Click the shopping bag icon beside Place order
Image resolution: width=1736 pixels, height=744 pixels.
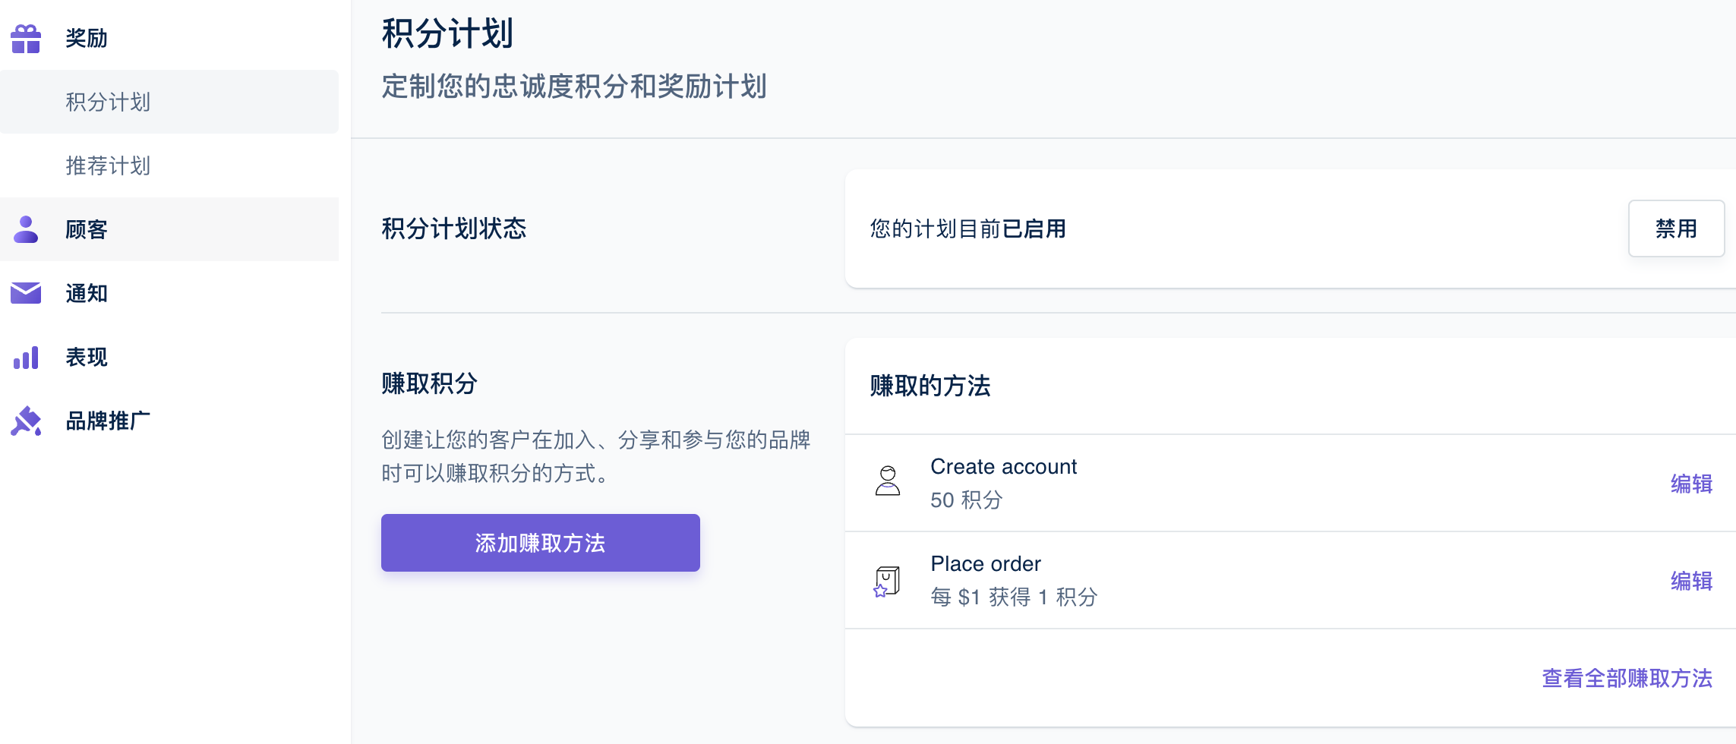tap(885, 580)
